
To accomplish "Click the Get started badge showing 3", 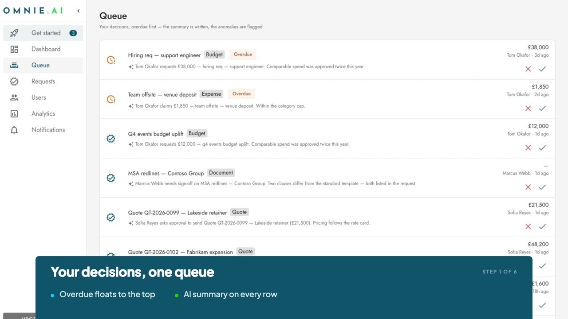I will [73, 33].
